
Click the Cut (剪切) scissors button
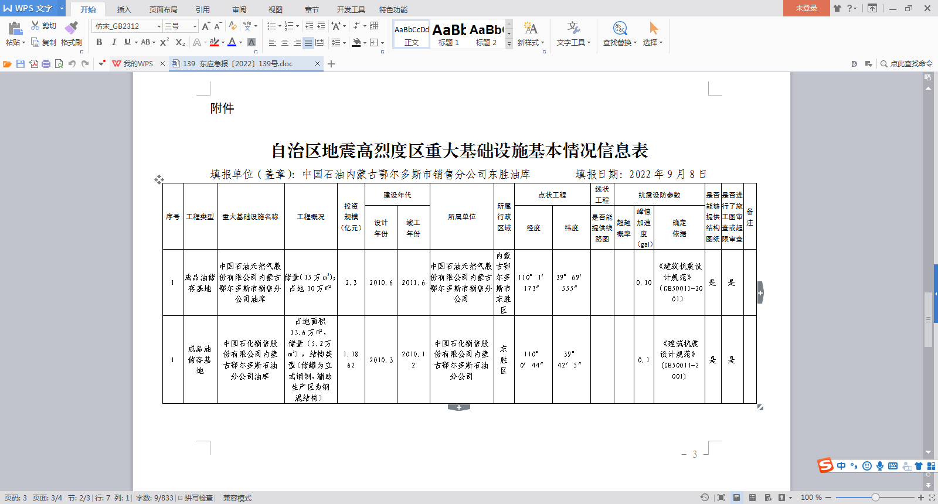43,26
